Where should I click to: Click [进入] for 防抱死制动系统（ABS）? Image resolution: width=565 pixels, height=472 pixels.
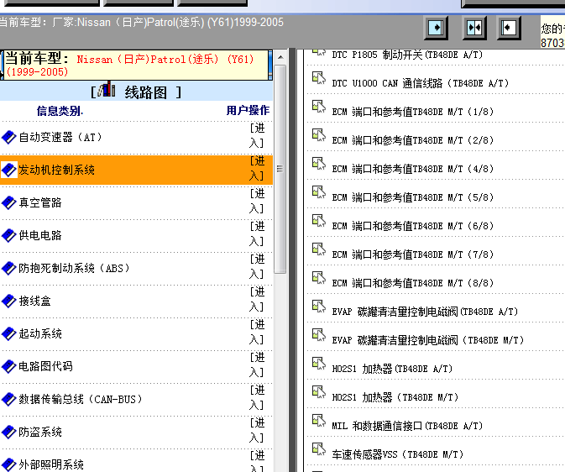257,267
